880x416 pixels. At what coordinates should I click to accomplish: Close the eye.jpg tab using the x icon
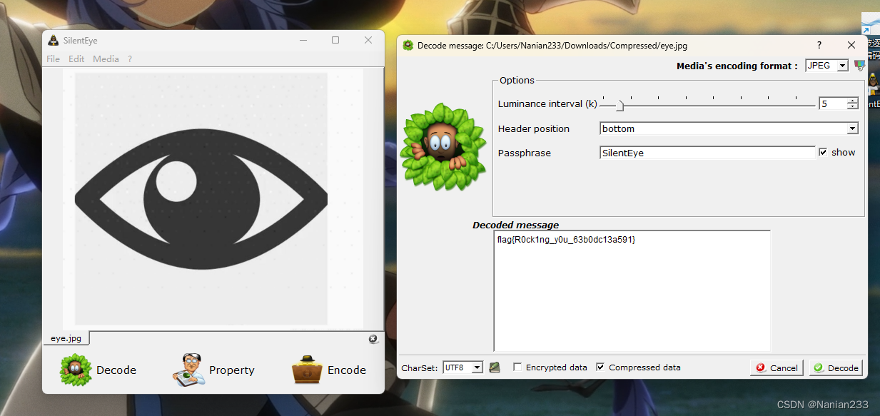(373, 339)
